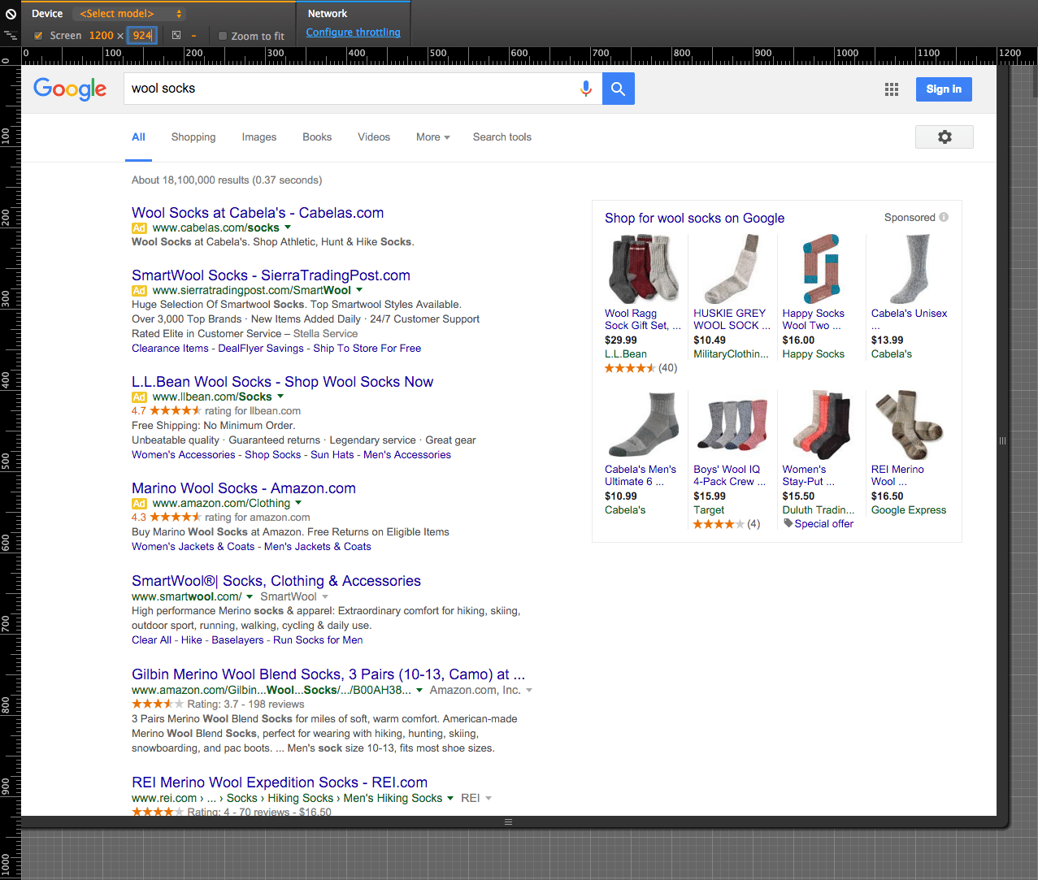This screenshot has width=1038, height=880.
Task: Open the HUSKIE GREY WOOL SOCK thumbnail
Action: click(732, 269)
